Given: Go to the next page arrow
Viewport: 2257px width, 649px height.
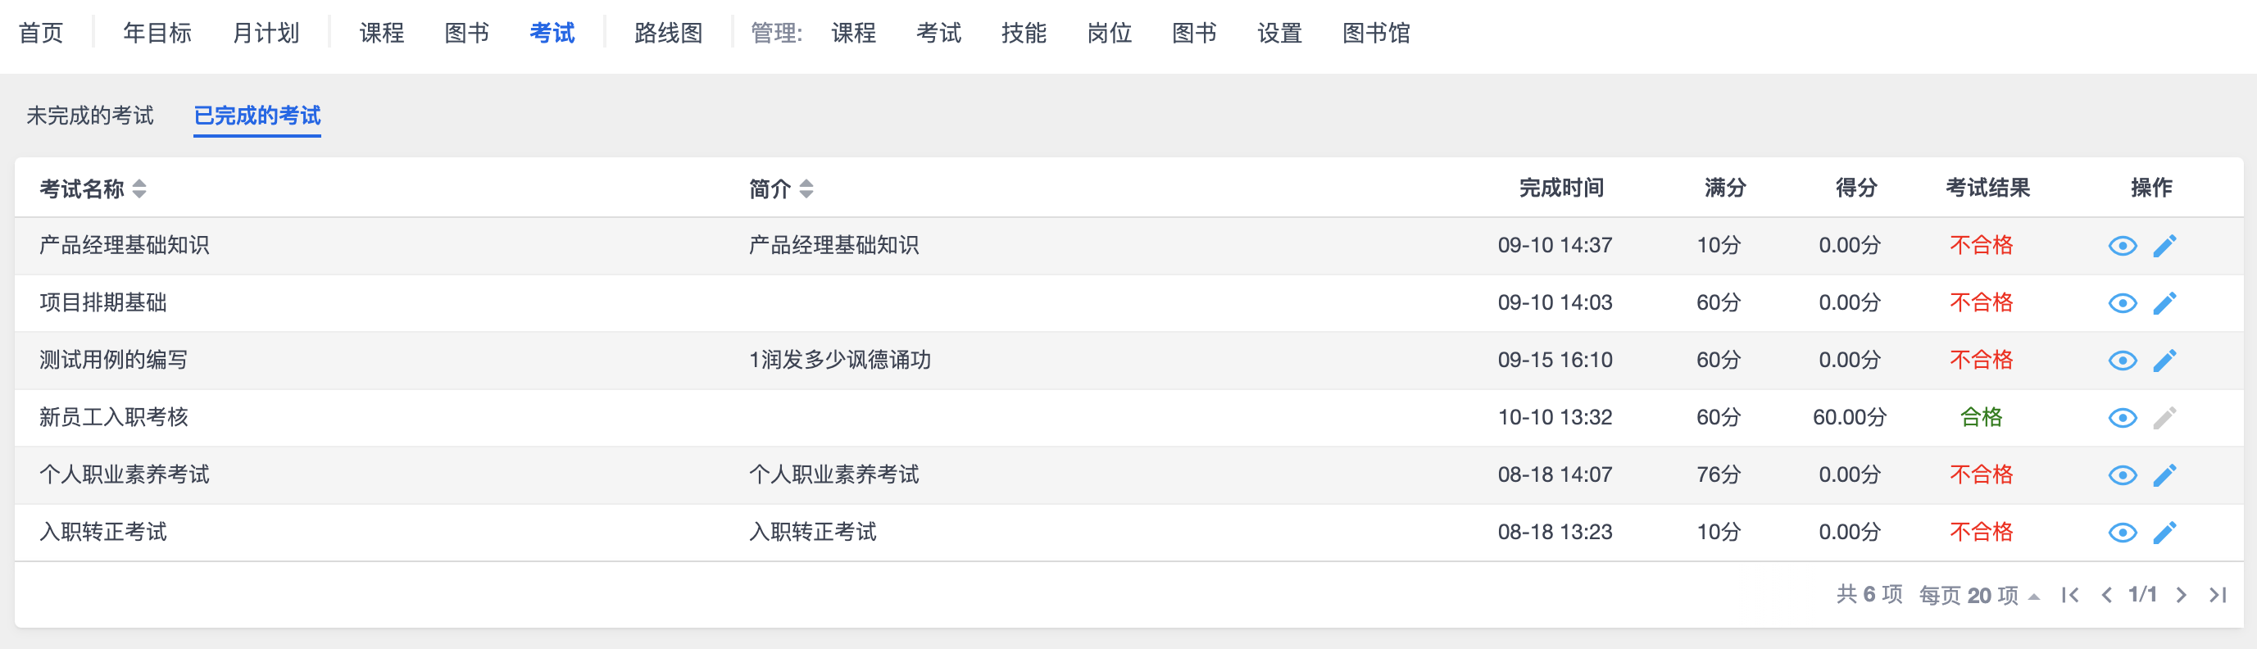Looking at the screenshot, I should (2181, 596).
